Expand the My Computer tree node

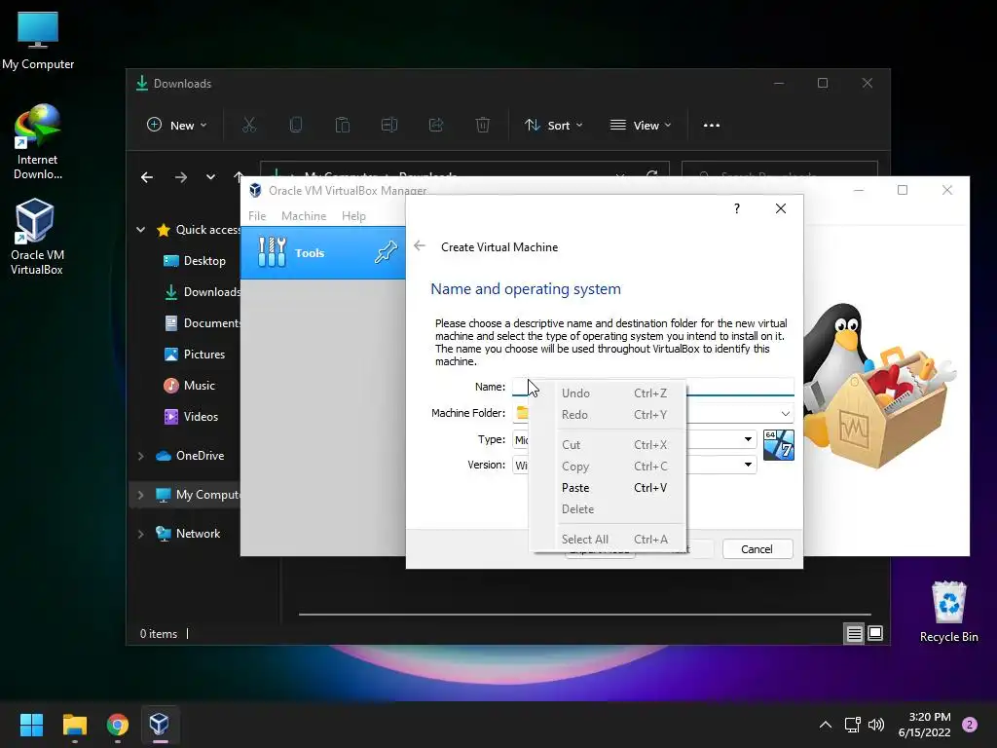[x=140, y=495]
